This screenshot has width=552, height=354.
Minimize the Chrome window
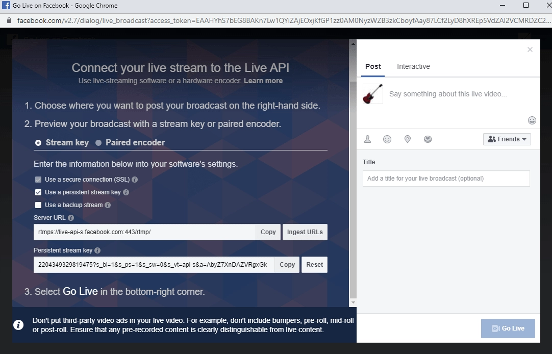click(503, 5)
